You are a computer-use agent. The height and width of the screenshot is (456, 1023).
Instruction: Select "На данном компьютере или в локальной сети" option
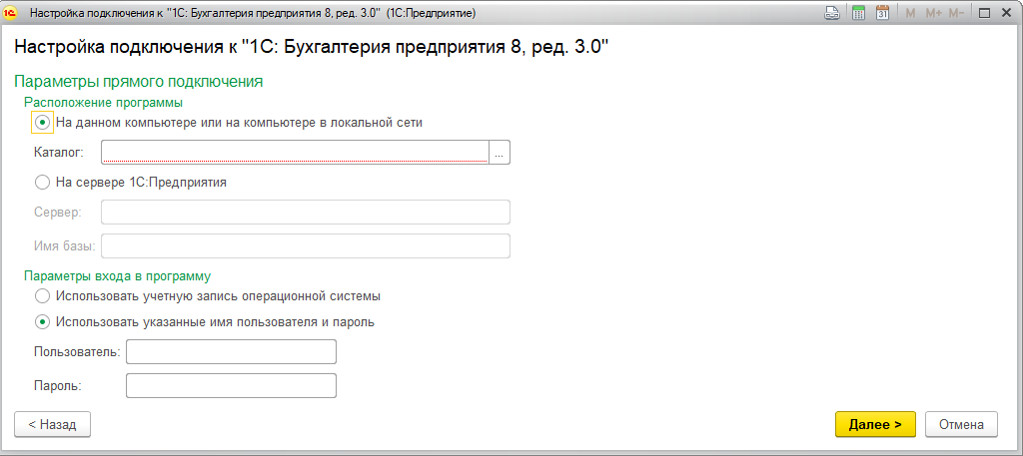pyautogui.click(x=42, y=123)
